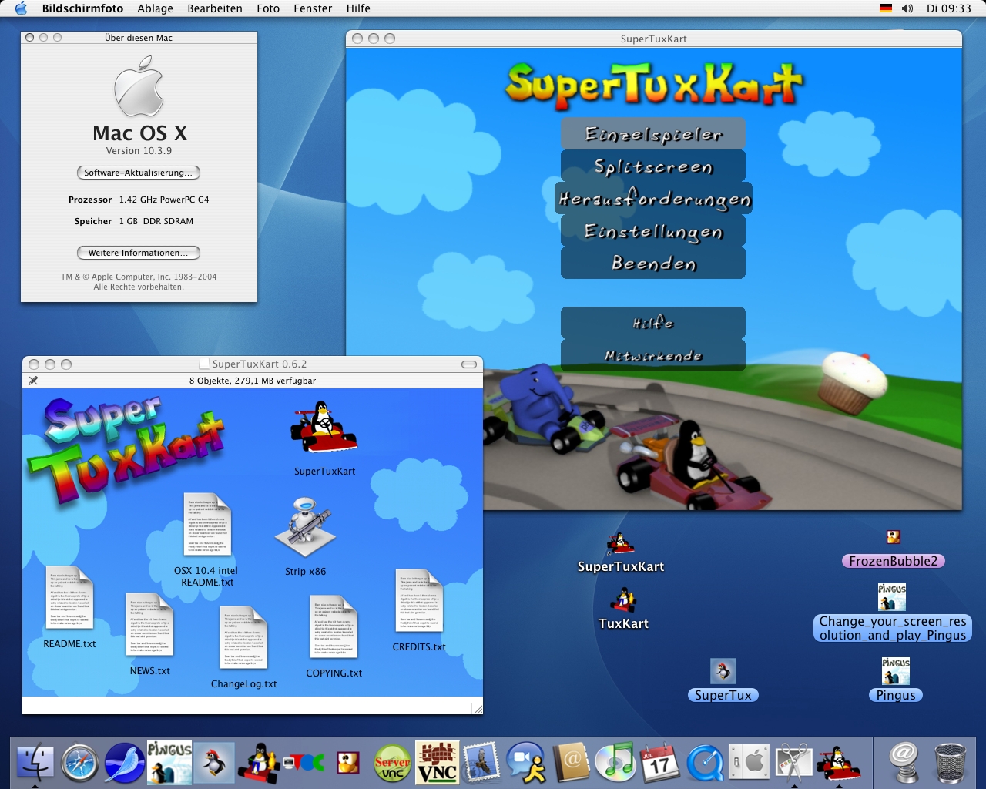Select the ChangeLog.txt file icon
Image resolution: width=986 pixels, height=789 pixels.
(x=243, y=639)
